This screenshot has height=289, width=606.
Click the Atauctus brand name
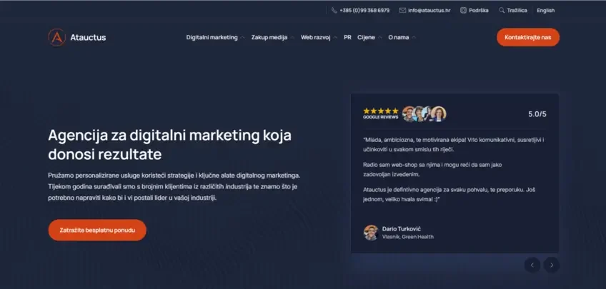[88, 37]
